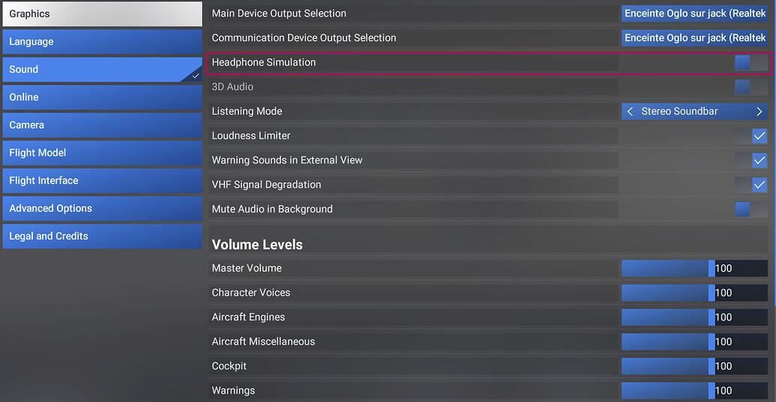Click the left arrow of Listening Mode
Viewport: 776px width, 402px height.
click(630, 112)
